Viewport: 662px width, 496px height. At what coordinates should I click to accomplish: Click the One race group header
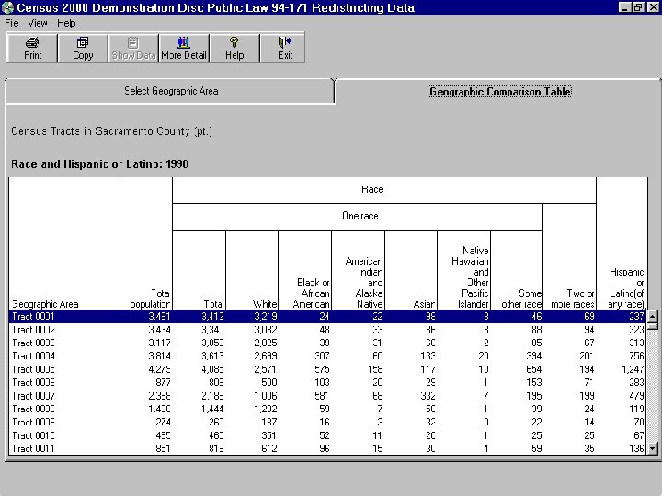[358, 217]
